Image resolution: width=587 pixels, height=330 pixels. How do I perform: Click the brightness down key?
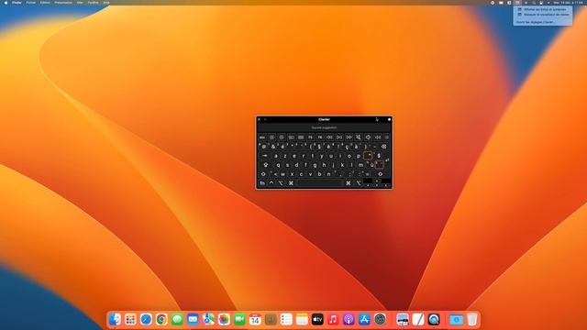tap(272, 137)
